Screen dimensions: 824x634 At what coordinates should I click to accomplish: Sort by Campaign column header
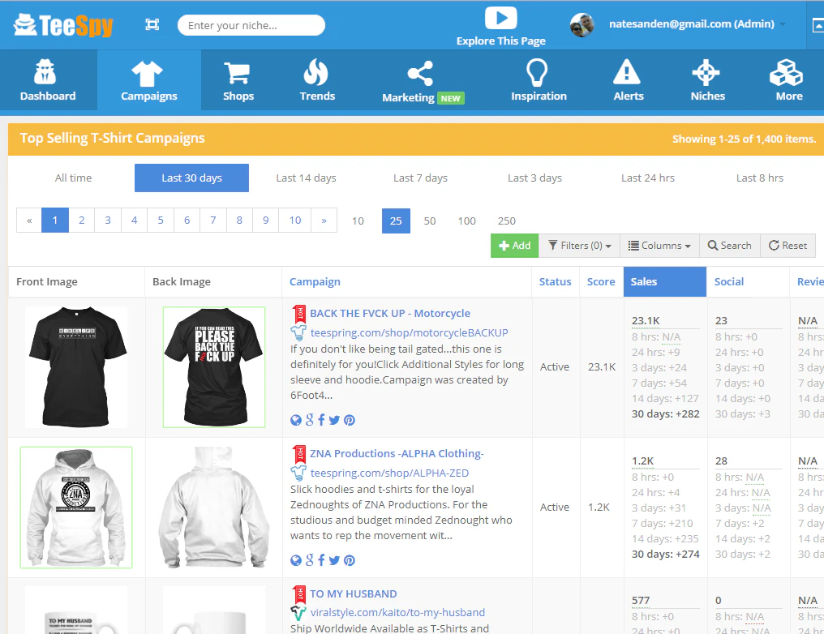(315, 281)
